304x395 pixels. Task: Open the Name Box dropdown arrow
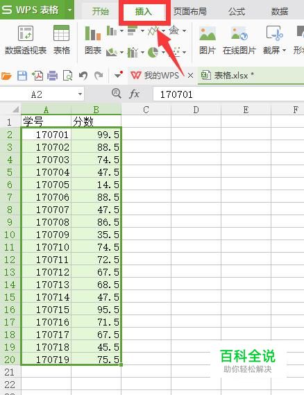80,94
